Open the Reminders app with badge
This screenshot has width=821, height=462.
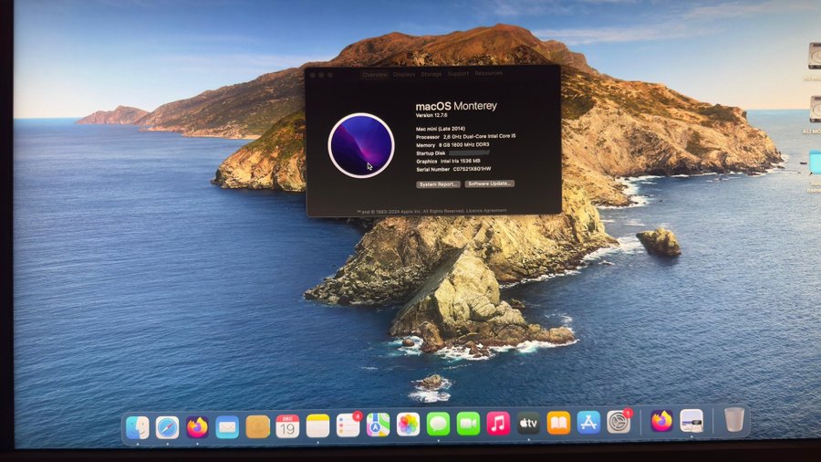(x=348, y=425)
